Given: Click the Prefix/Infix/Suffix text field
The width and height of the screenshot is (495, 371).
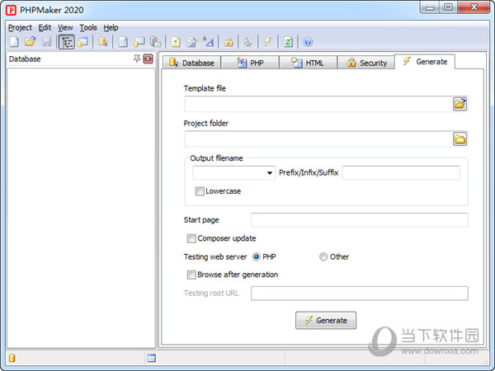Looking at the screenshot, I should [x=401, y=173].
